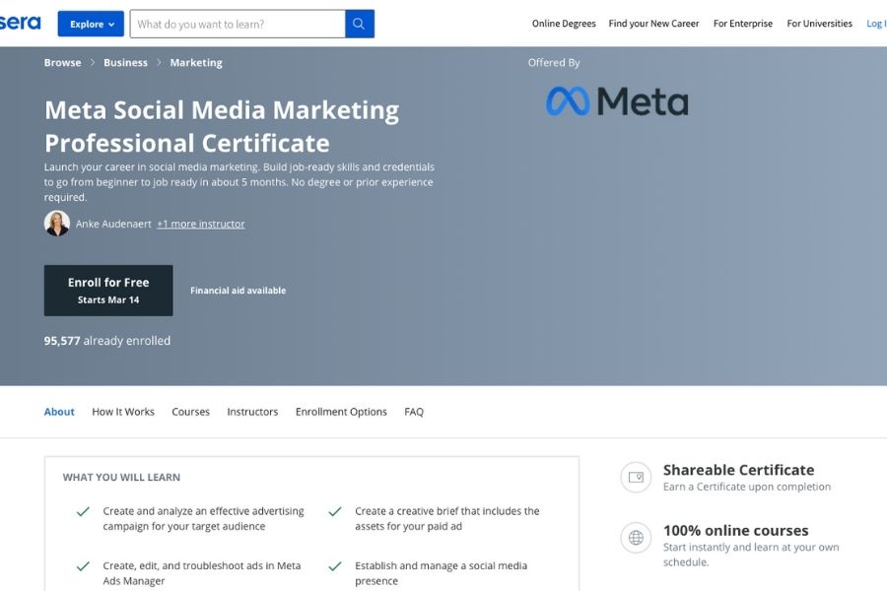
Task: Click the Coursera logo
Action: 21,24
